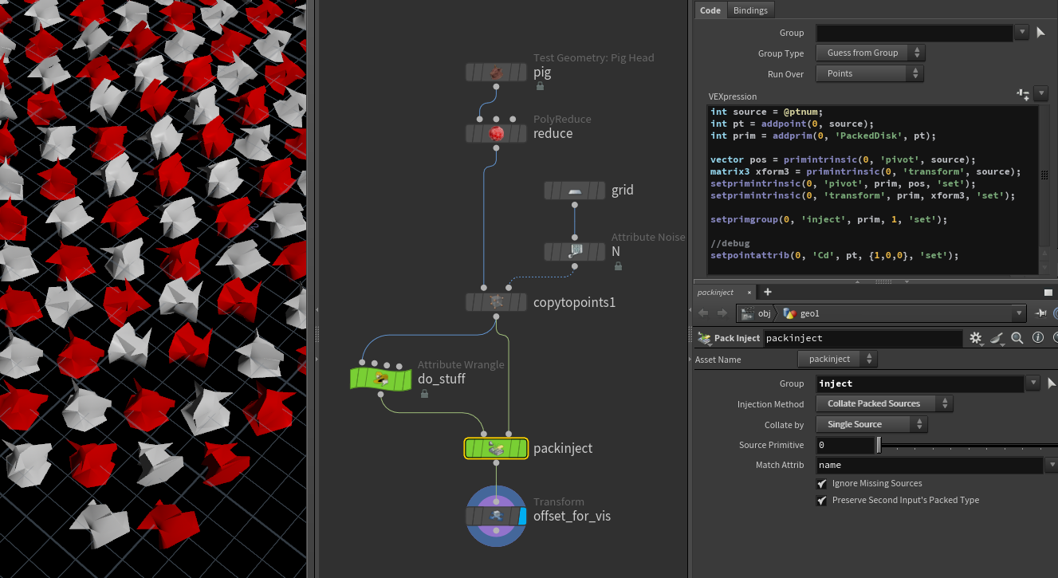This screenshot has width=1058, height=578.
Task: Select the pig test geometry node
Action: click(496, 73)
